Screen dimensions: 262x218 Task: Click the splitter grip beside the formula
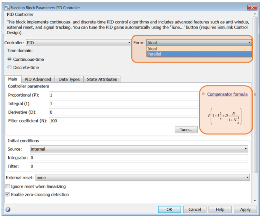point(255,95)
